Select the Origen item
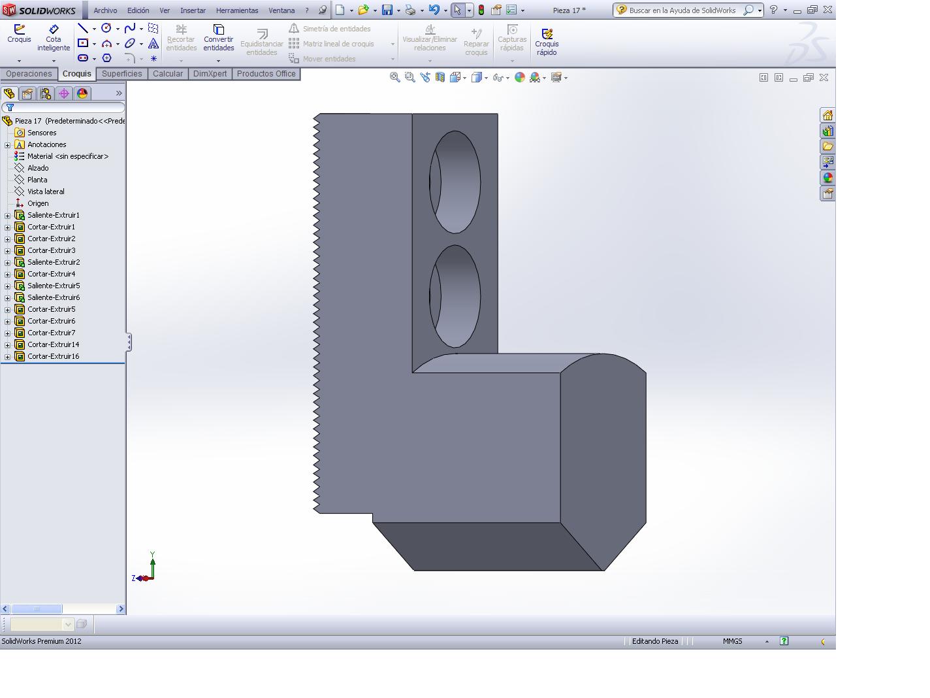The height and width of the screenshot is (698, 930). (38, 203)
